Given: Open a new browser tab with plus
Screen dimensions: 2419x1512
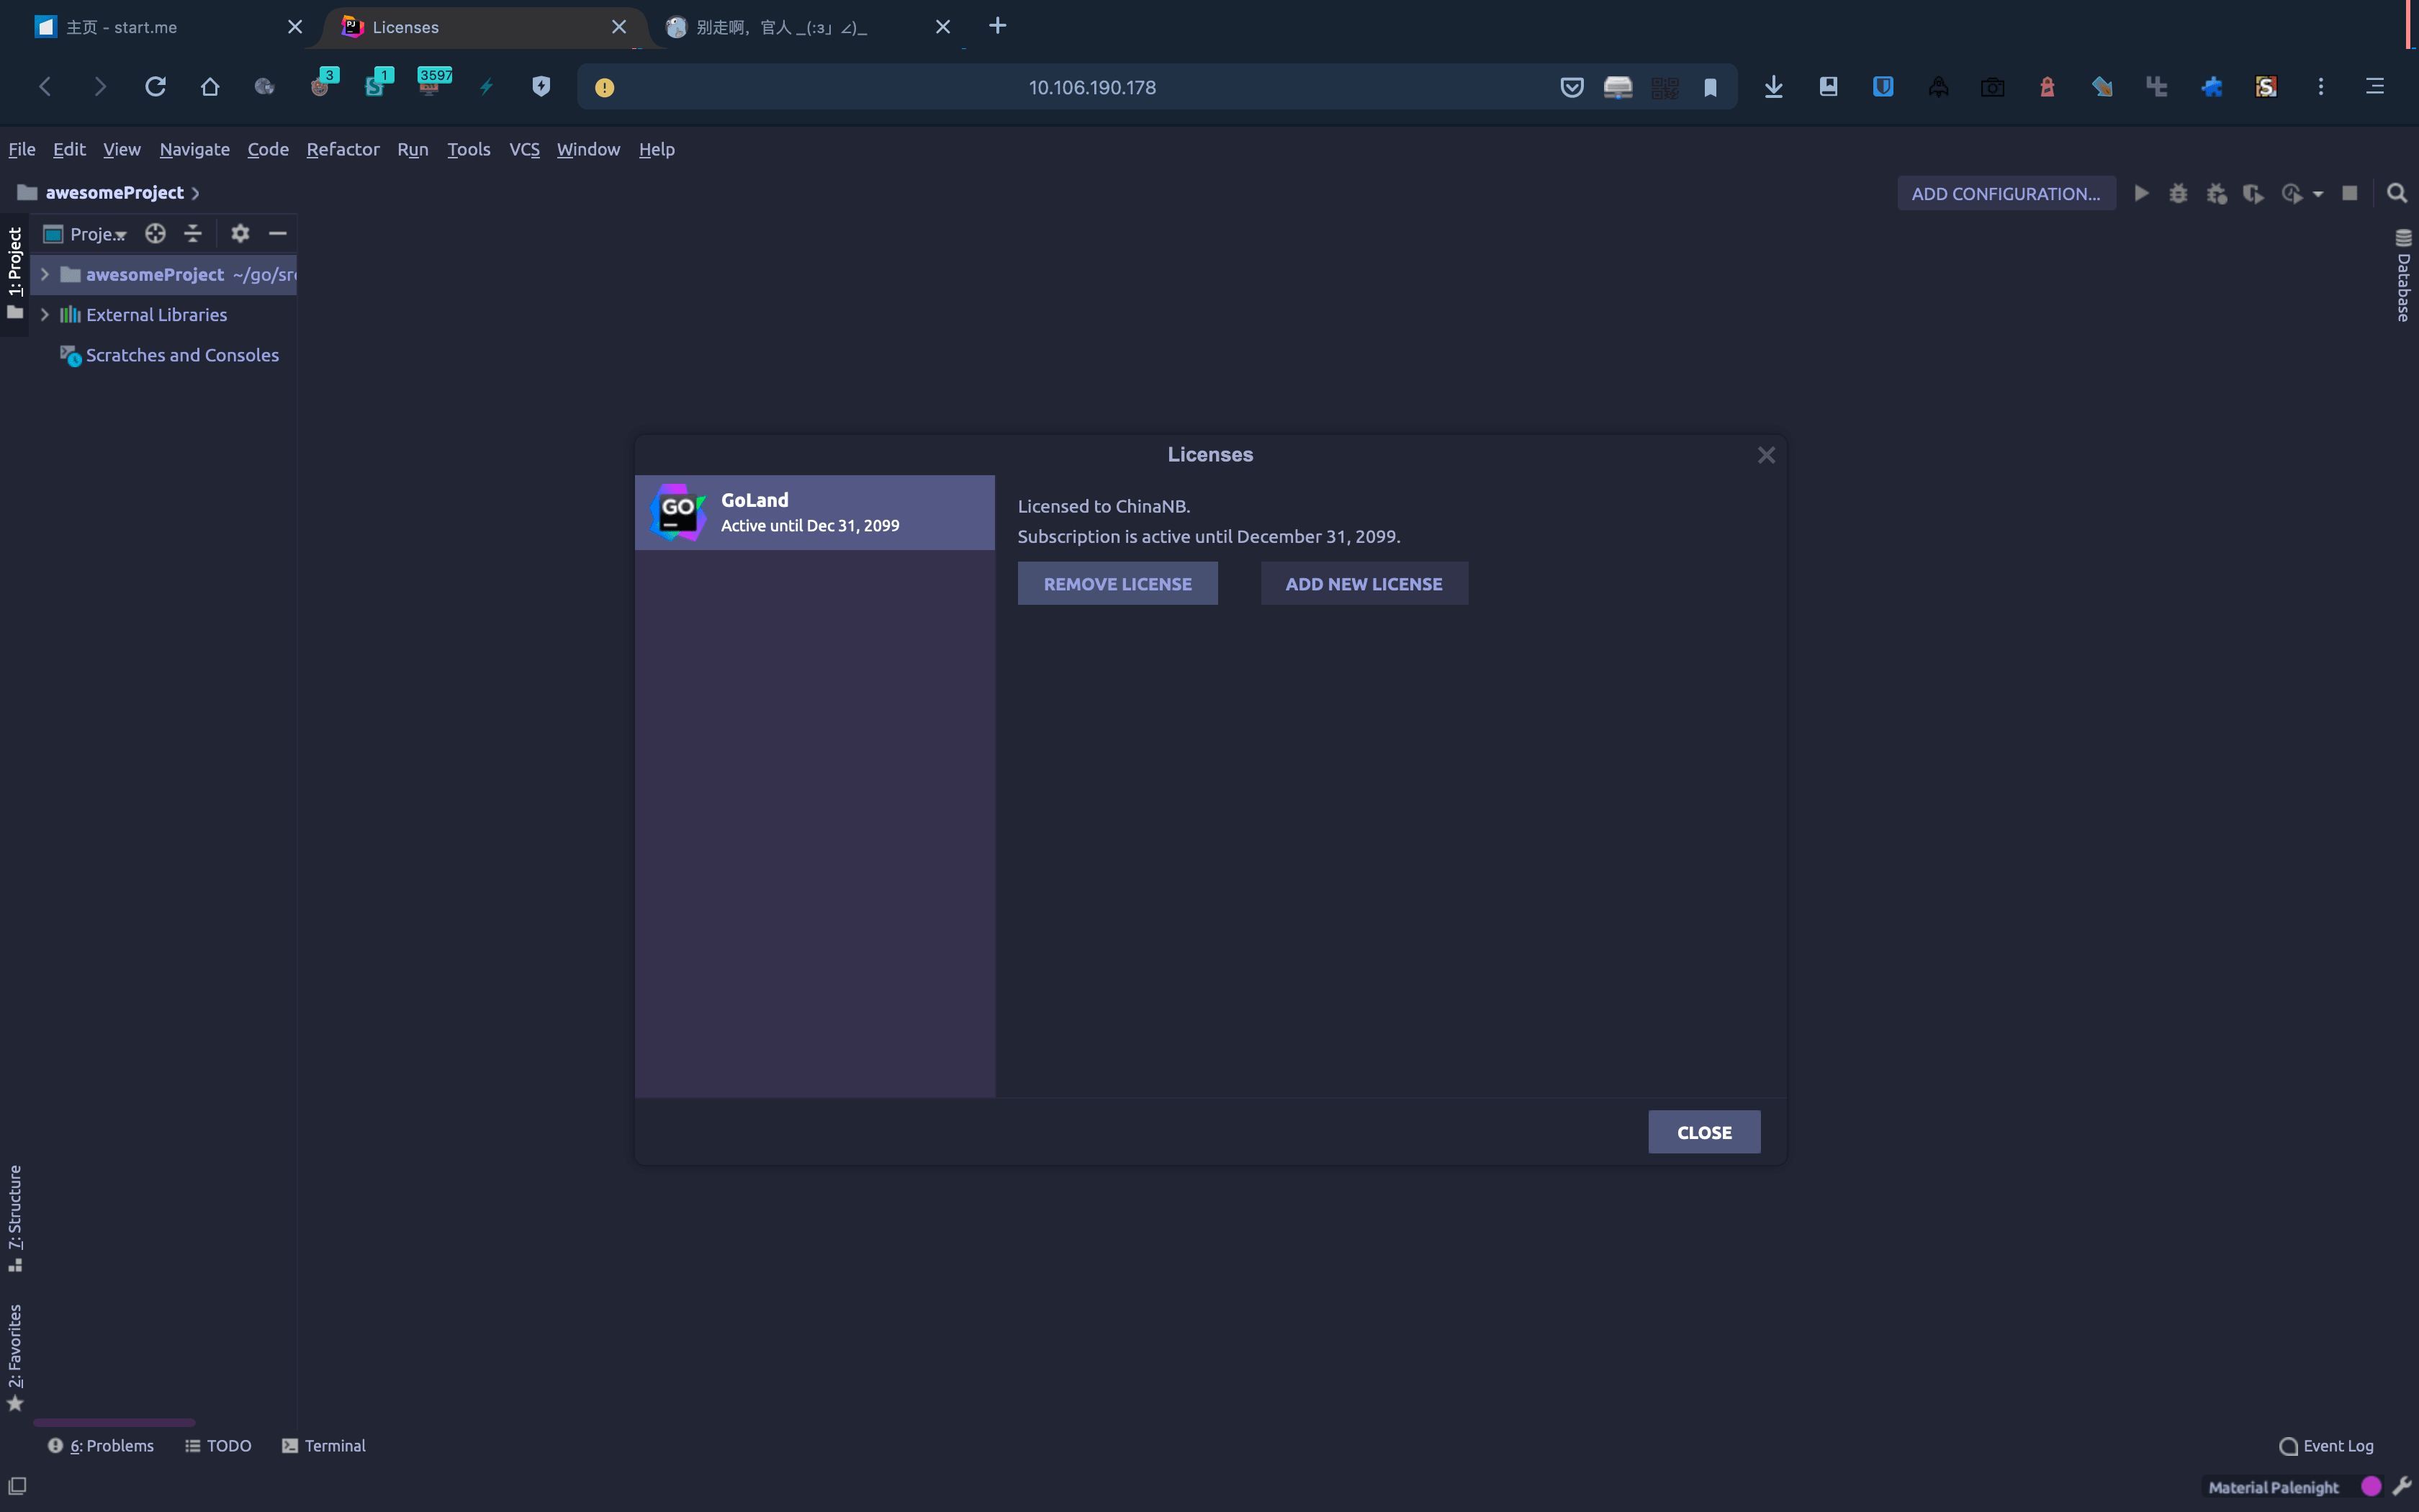Looking at the screenshot, I should [x=998, y=26].
